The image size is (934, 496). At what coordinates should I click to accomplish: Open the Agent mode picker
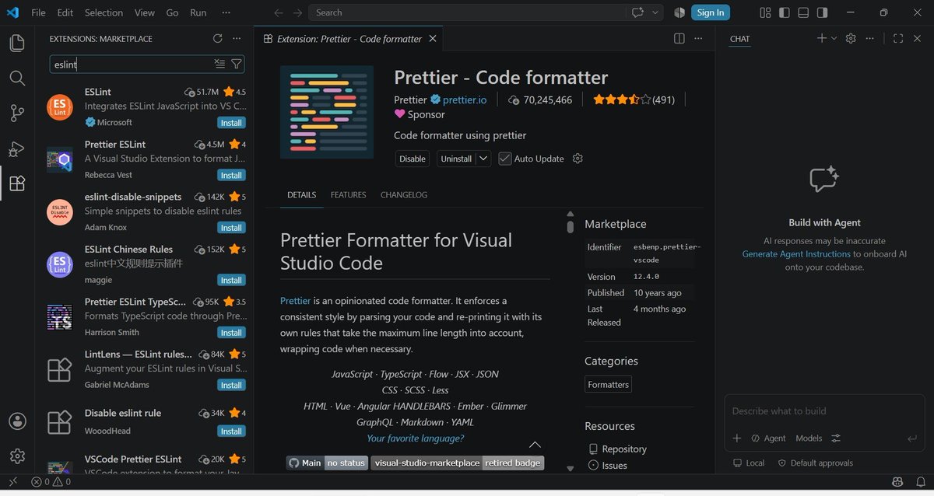[768, 438]
